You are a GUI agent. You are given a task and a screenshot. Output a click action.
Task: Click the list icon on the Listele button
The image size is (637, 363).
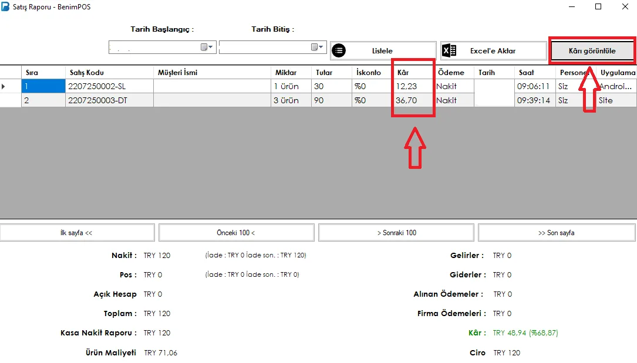[x=339, y=50]
